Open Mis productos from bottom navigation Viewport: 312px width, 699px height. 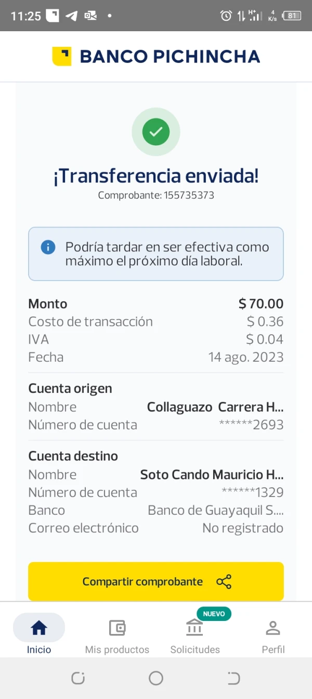117,628
